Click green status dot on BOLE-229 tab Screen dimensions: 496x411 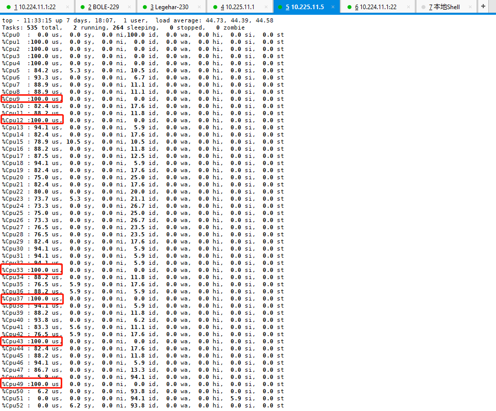point(83,7)
